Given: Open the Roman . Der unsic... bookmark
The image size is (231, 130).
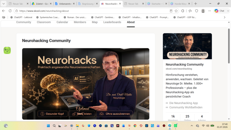Looking at the screenshot, I should point(75,17).
